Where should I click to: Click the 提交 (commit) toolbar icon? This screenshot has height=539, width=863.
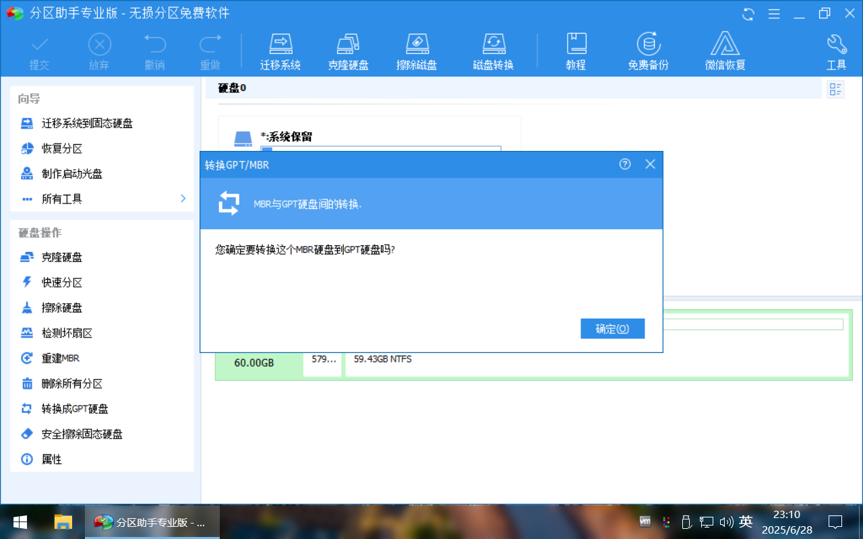pos(40,52)
